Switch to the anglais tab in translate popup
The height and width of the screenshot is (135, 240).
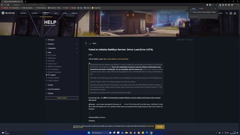pos(193,9)
